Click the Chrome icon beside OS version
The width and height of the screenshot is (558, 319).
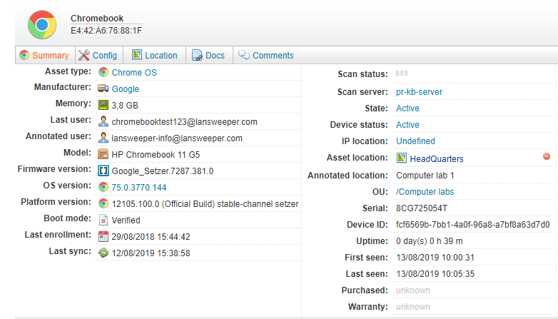(x=103, y=187)
